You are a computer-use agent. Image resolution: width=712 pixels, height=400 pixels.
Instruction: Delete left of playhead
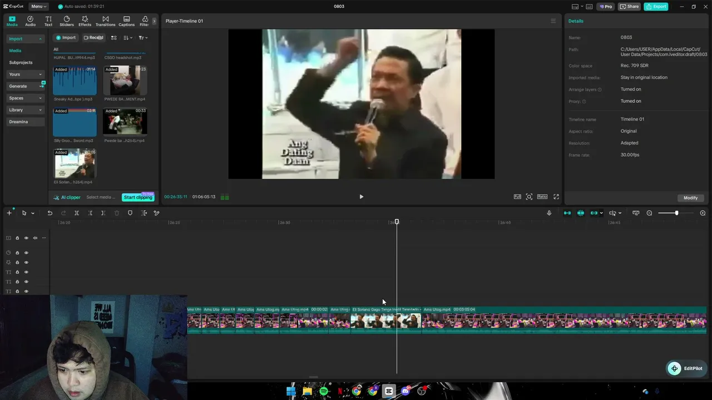pos(90,213)
